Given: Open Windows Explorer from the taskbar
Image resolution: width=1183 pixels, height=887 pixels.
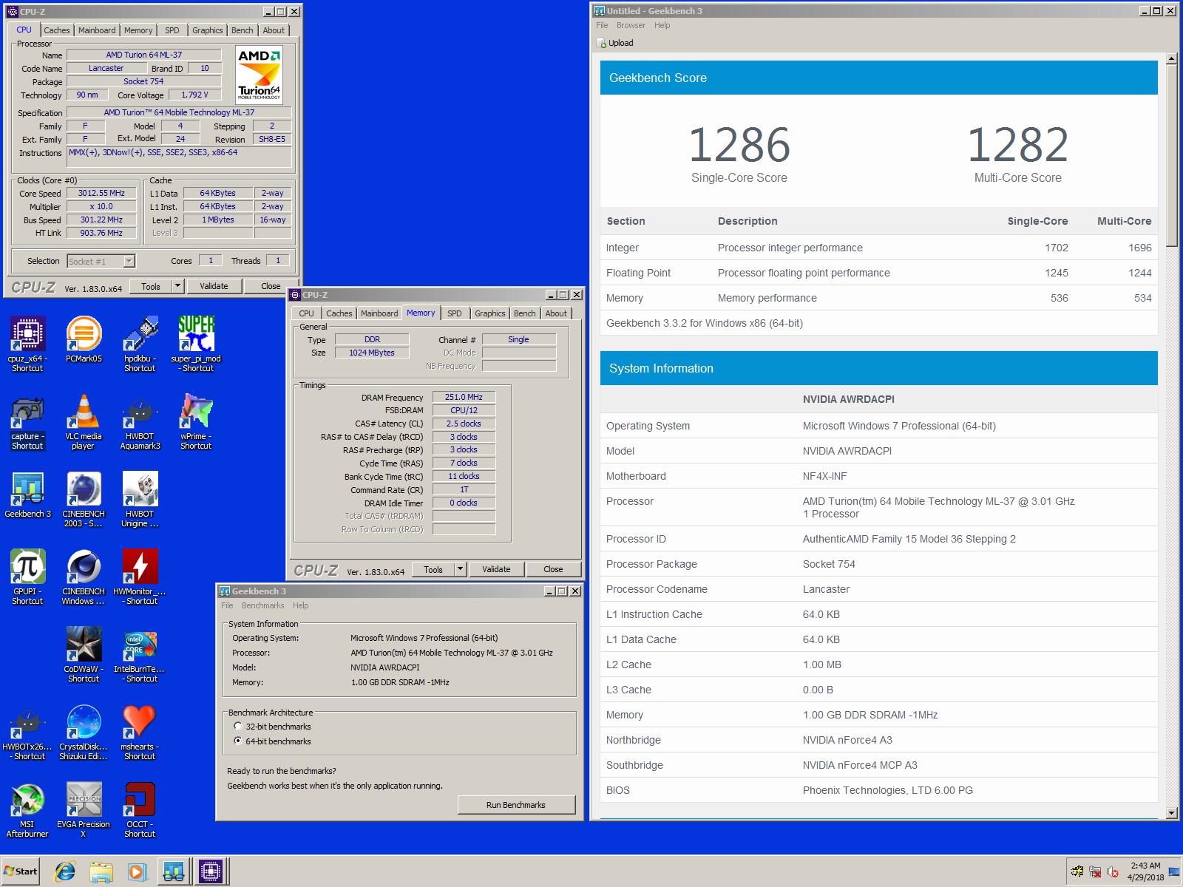Looking at the screenshot, I should pos(101,871).
